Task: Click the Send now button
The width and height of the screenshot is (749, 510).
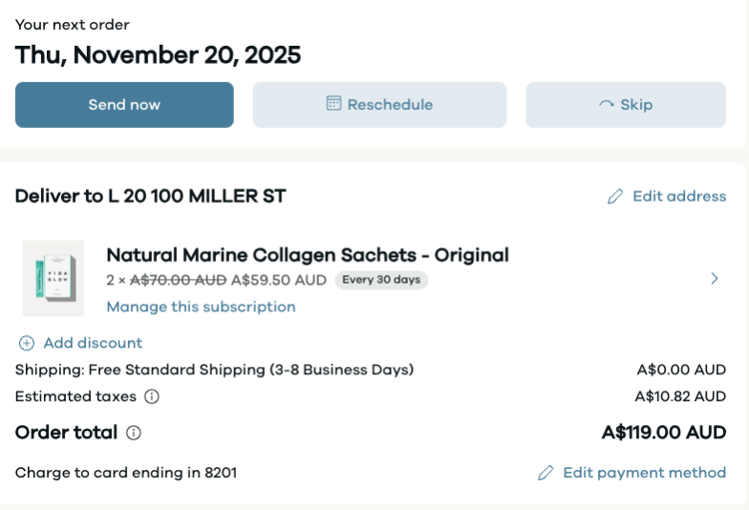Action: 124,105
